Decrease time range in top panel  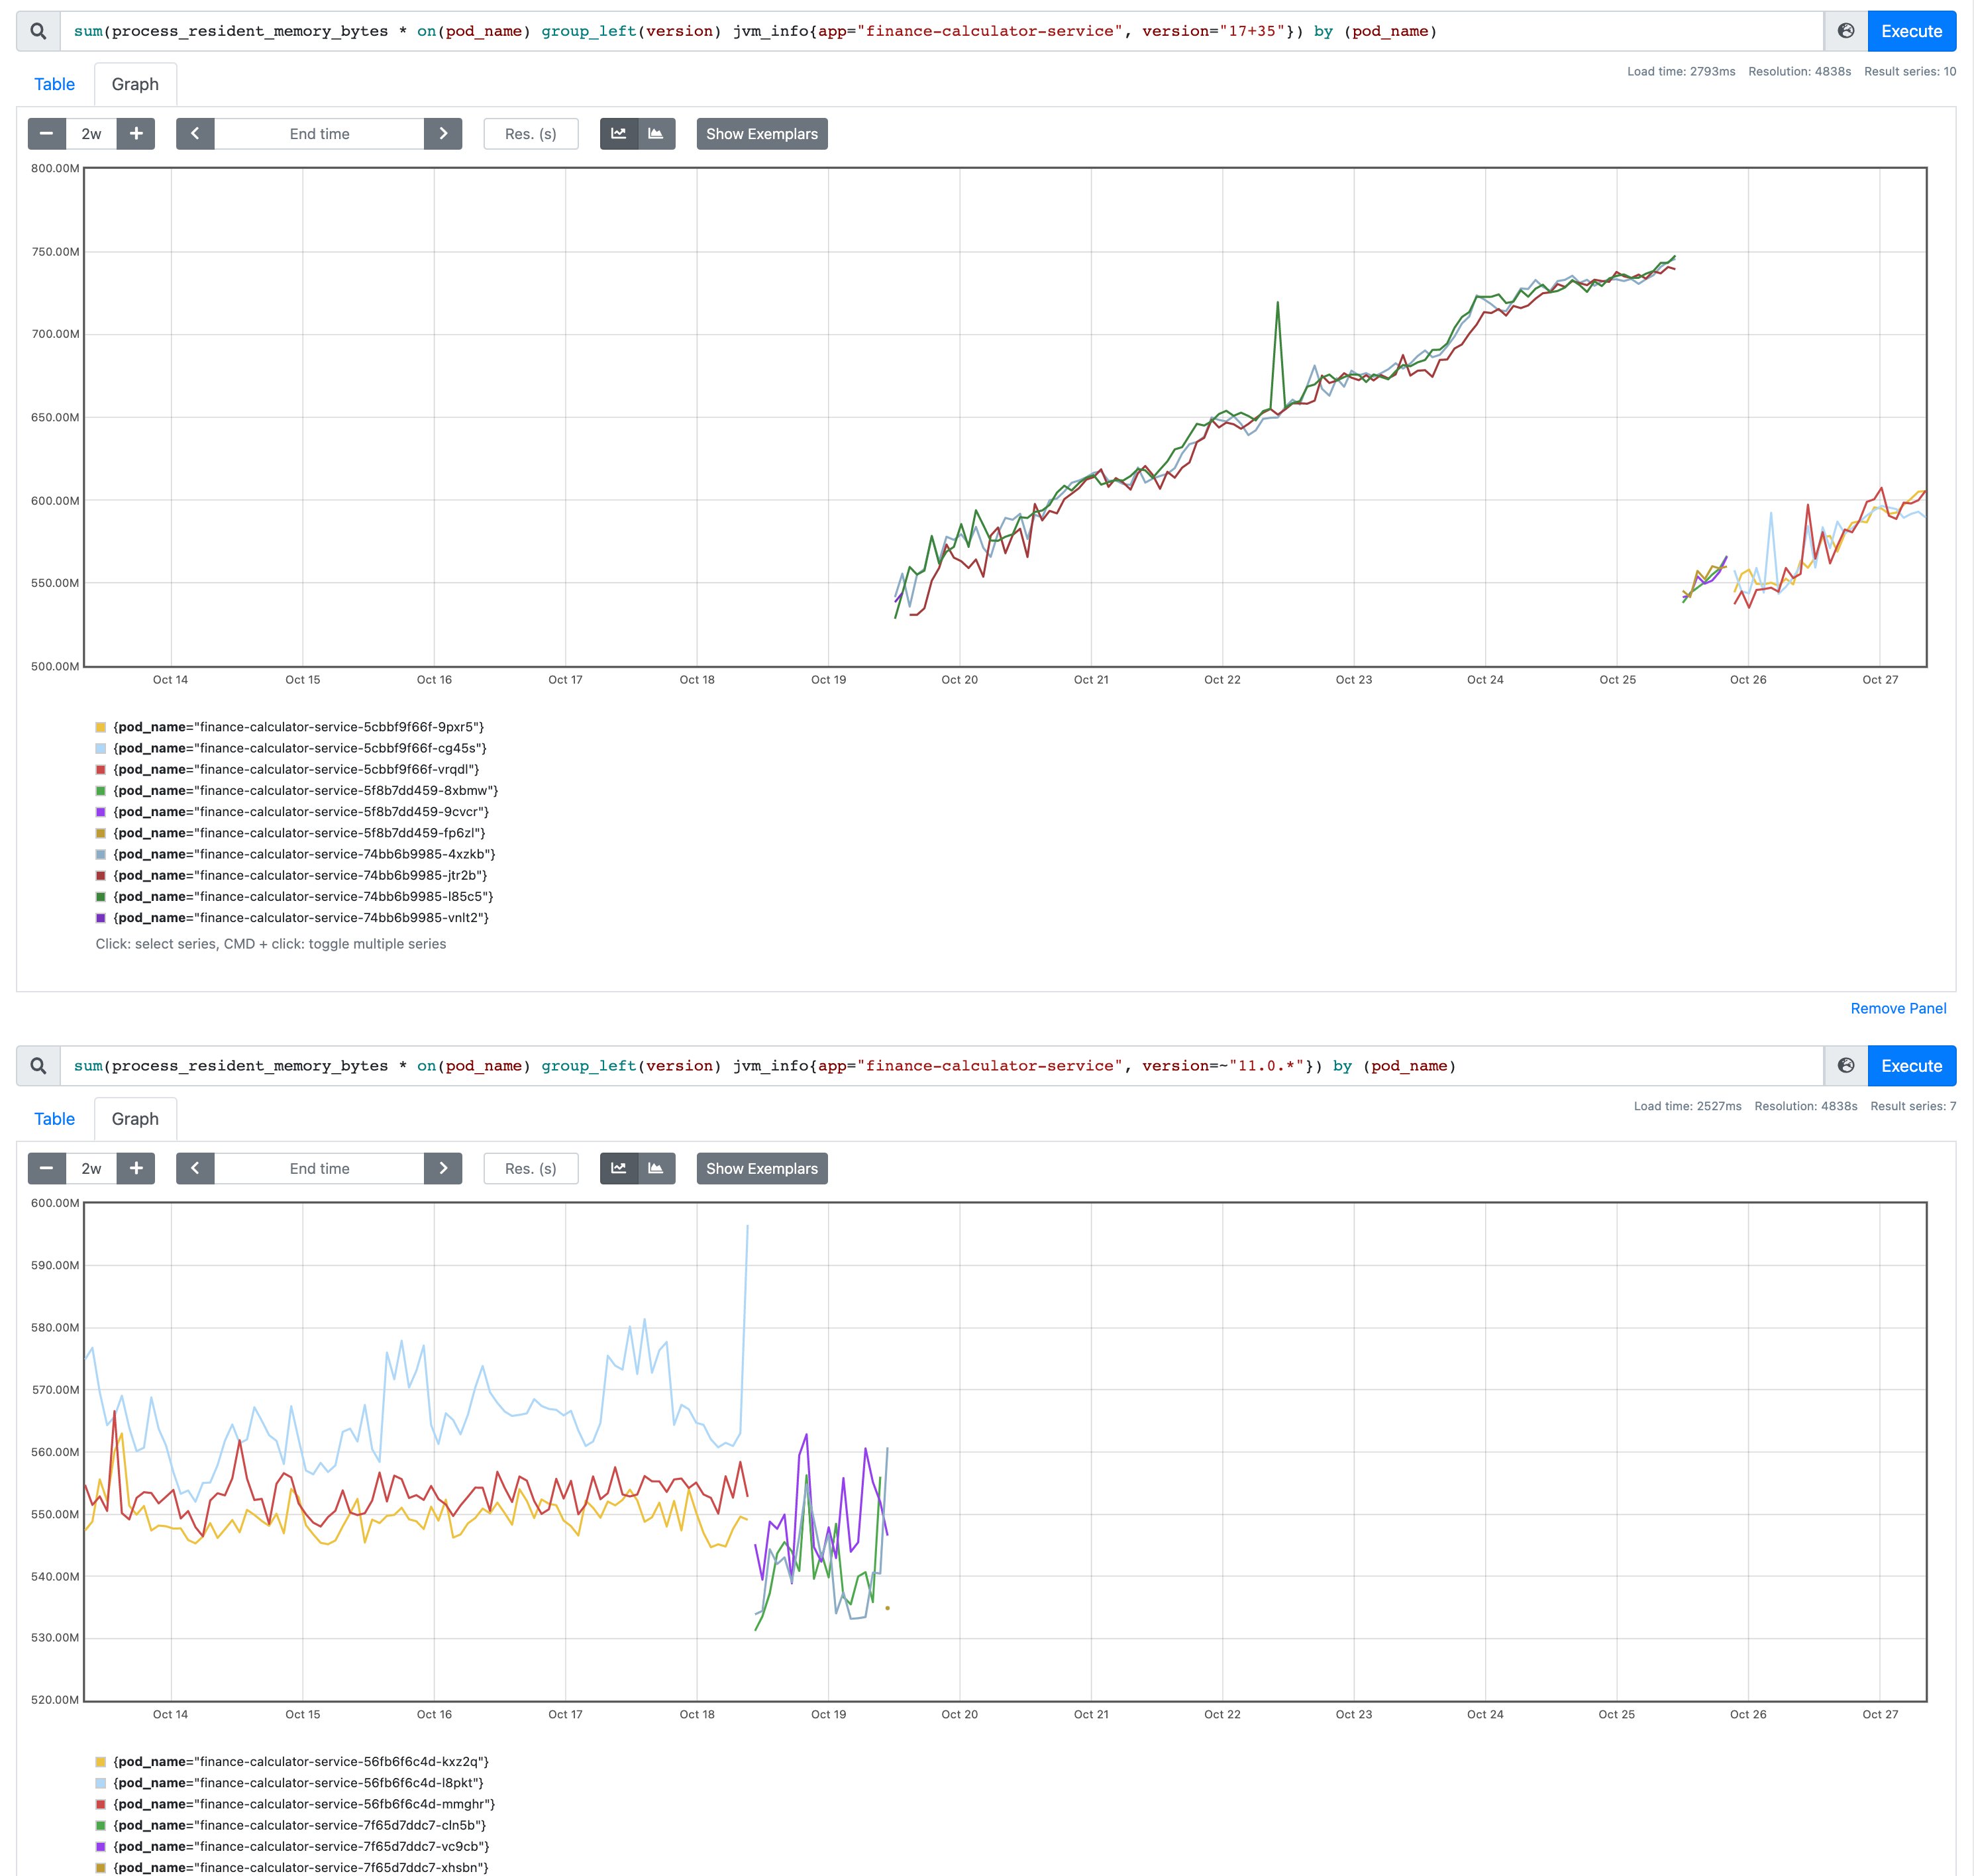tap(46, 134)
